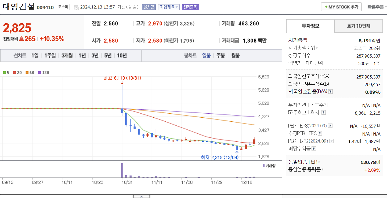Enable the 실시간 real-time quote mode
This screenshot has height=198, width=387.
pos(149,7)
